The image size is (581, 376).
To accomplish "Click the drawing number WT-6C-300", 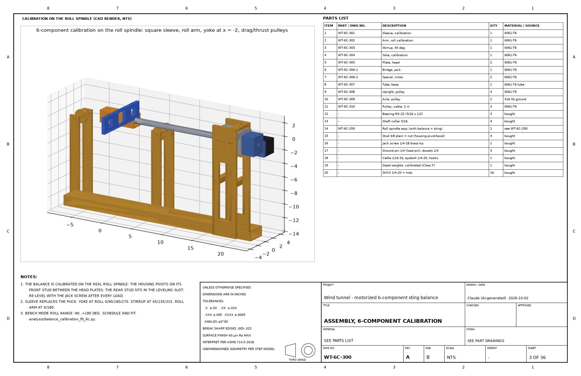I will [x=337, y=357].
